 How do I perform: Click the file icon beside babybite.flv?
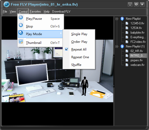(x=127, y=33)
